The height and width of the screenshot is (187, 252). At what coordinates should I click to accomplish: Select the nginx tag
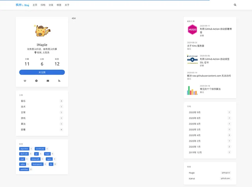(49, 159)
